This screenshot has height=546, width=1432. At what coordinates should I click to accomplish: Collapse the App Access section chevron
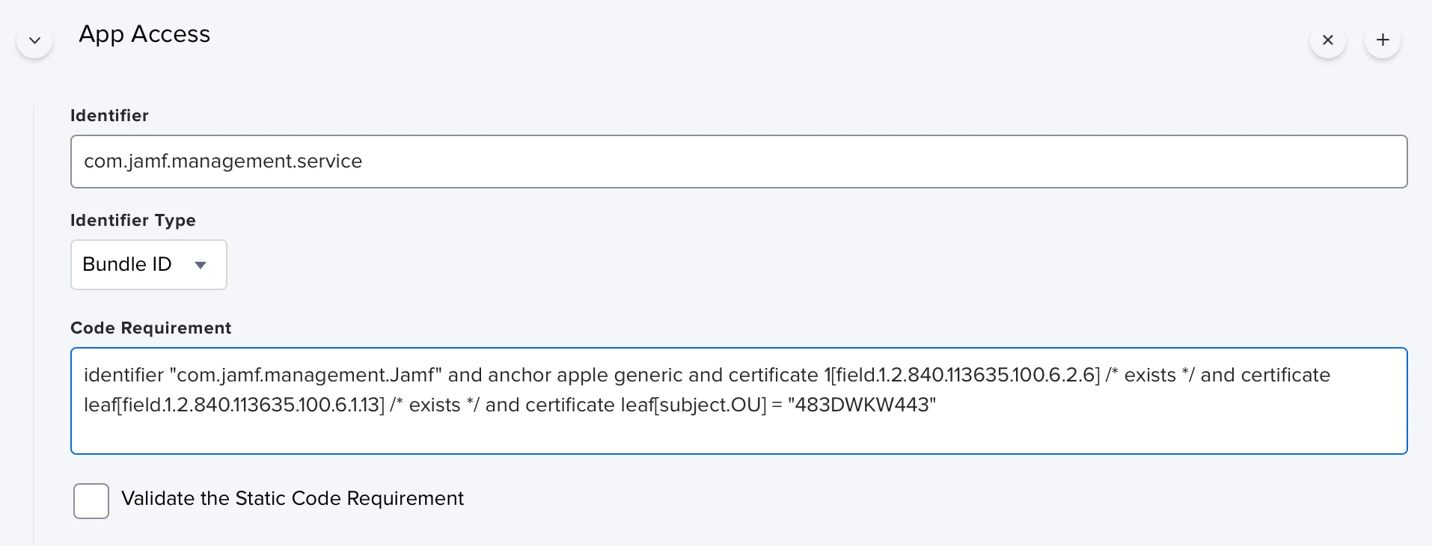(34, 40)
